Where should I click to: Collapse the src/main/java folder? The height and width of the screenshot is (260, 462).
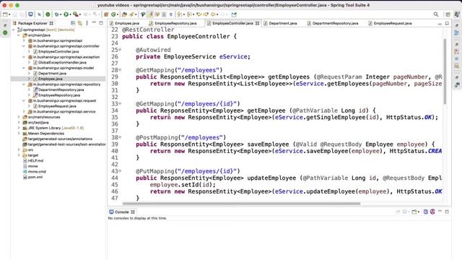19,35
